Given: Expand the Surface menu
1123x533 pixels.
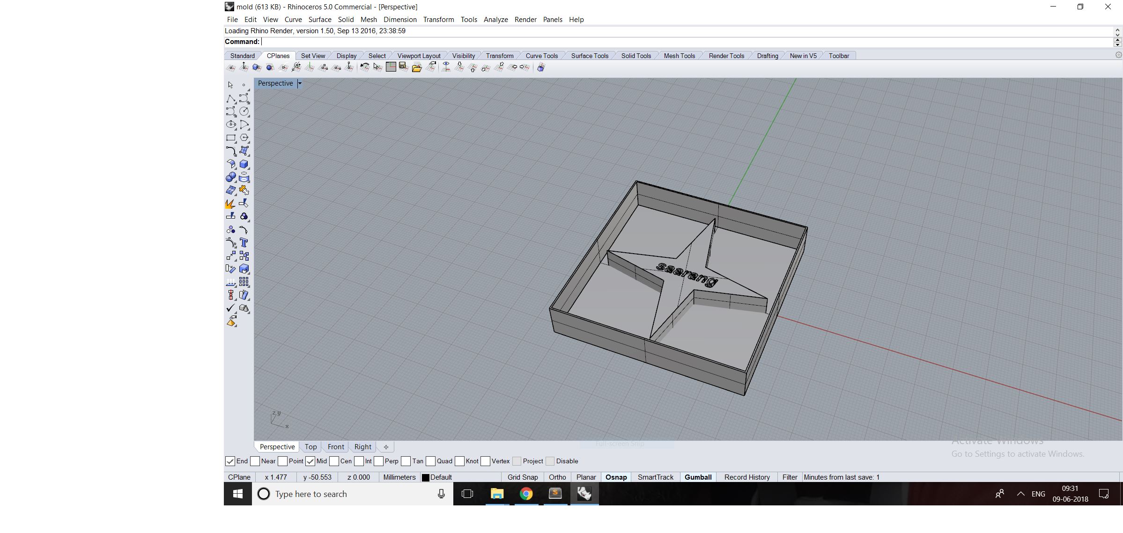Looking at the screenshot, I should [x=320, y=19].
